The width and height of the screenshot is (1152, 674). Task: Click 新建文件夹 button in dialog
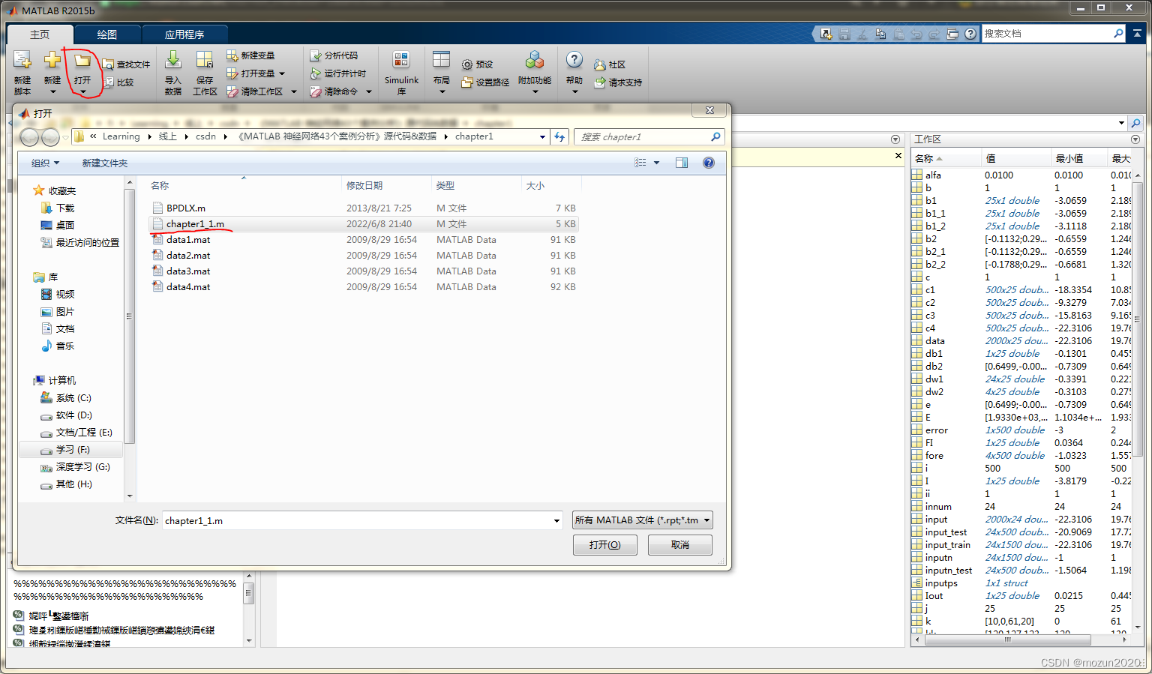[105, 163]
